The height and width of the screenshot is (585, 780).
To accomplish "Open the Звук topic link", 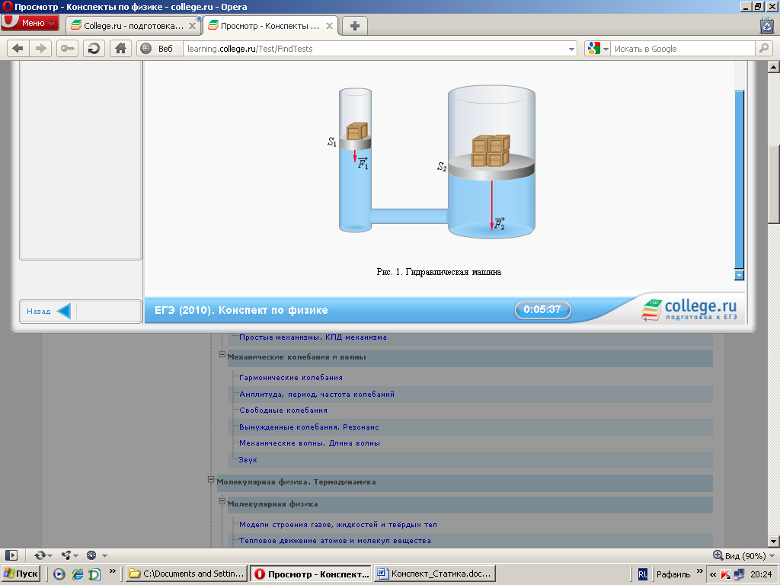I will (248, 459).
